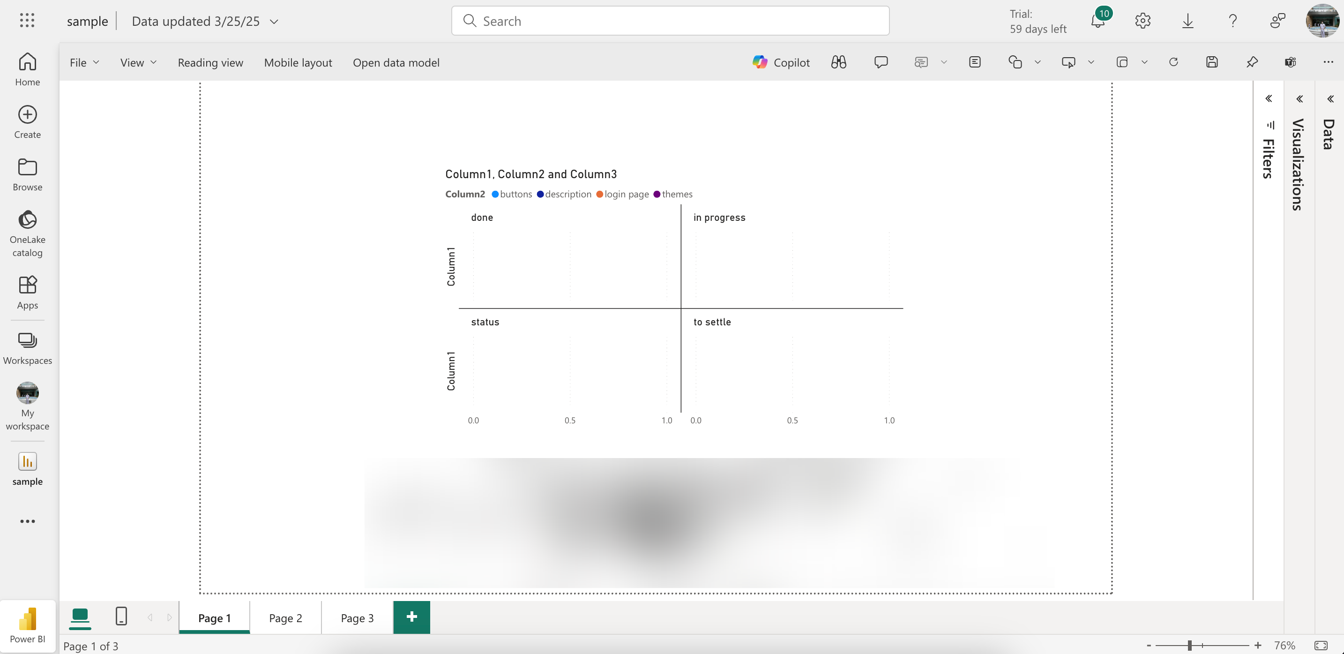Image resolution: width=1344 pixels, height=654 pixels.
Task: Open the File dropdown menu
Action: tap(84, 63)
